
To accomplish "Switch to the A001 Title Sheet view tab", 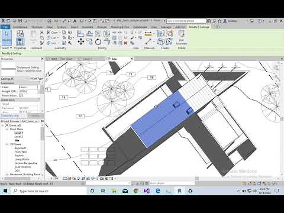I will 62,59.
